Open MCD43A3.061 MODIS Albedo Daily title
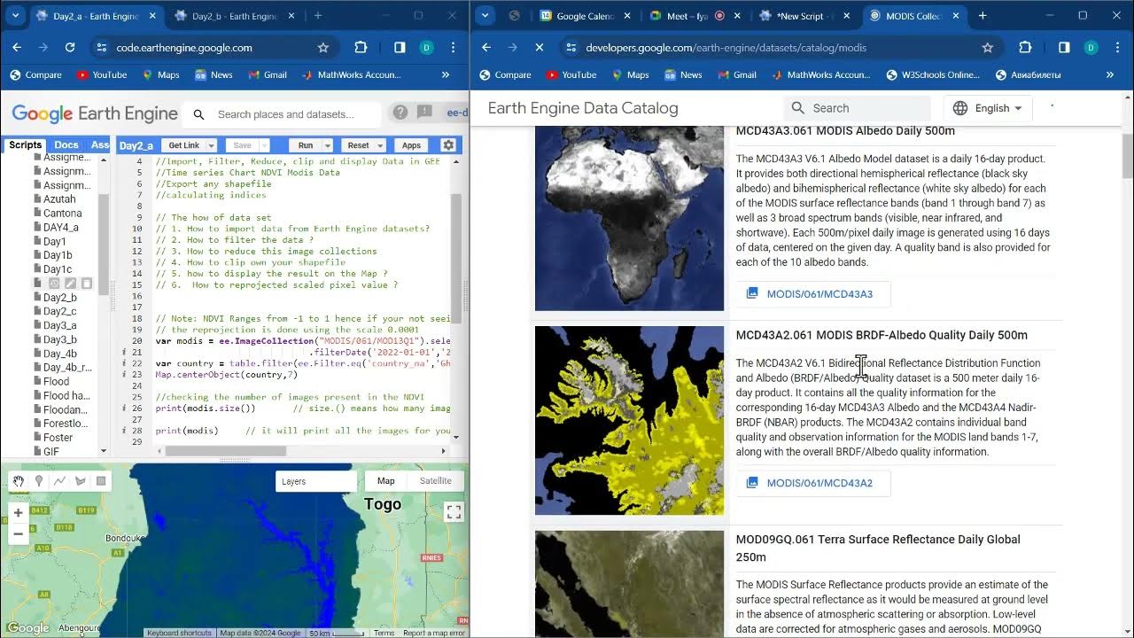Screen dimensions: 1134x638 click(x=845, y=131)
